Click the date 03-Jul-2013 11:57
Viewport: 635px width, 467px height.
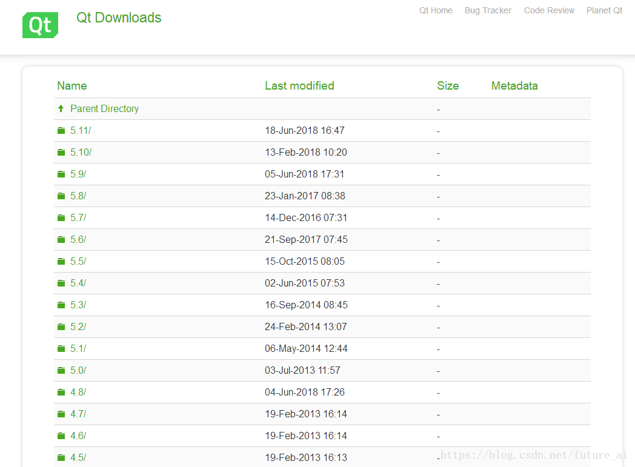click(x=302, y=370)
